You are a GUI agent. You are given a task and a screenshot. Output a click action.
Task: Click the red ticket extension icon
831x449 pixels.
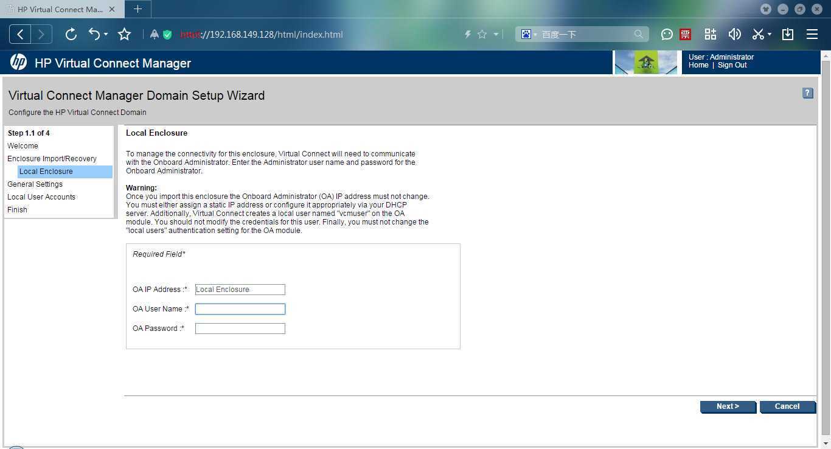pyautogui.click(x=686, y=34)
